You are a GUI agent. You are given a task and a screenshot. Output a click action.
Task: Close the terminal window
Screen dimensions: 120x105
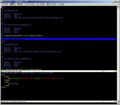118,2
